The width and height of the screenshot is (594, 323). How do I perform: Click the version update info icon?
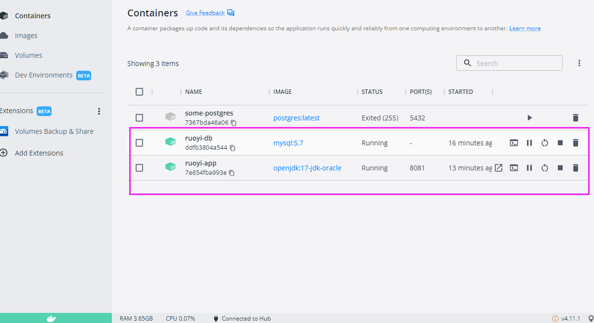pyautogui.click(x=555, y=319)
